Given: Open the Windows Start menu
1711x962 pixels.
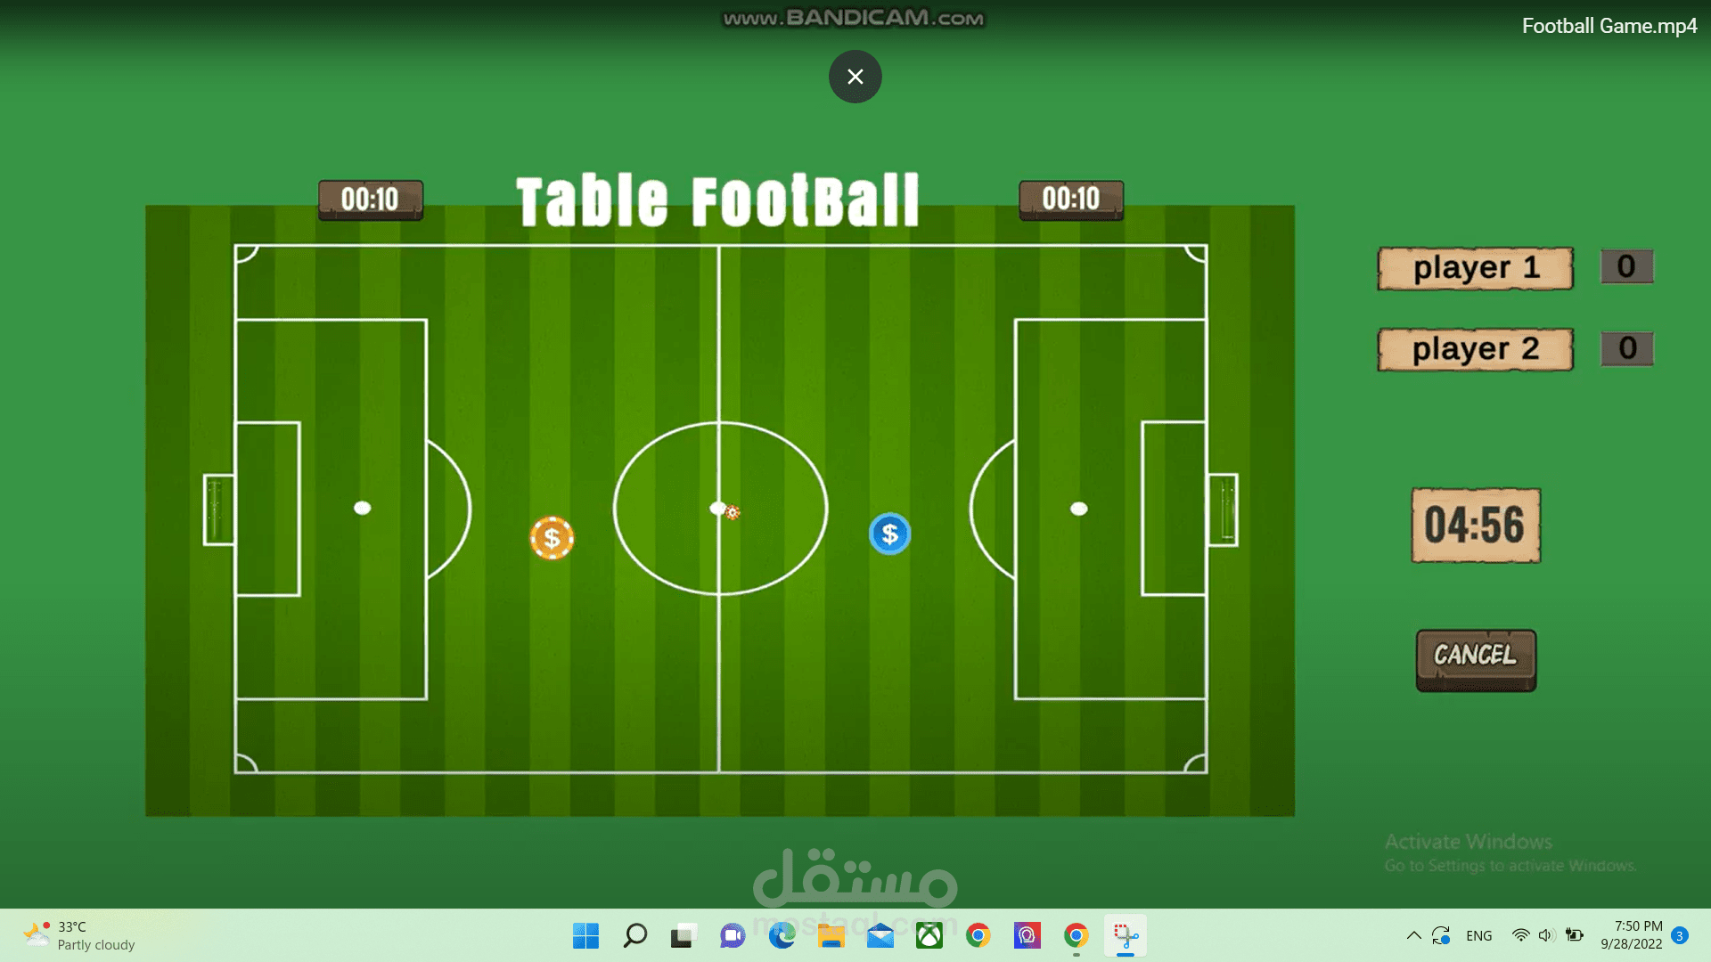Looking at the screenshot, I should point(585,935).
